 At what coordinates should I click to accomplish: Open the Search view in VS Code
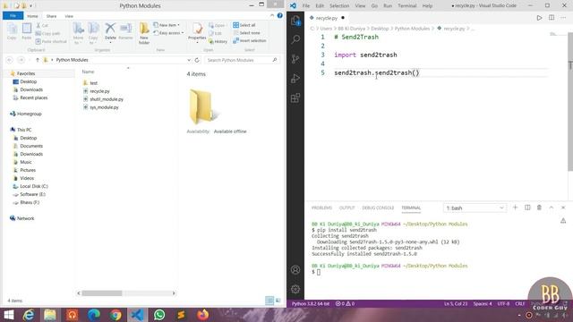click(x=295, y=39)
